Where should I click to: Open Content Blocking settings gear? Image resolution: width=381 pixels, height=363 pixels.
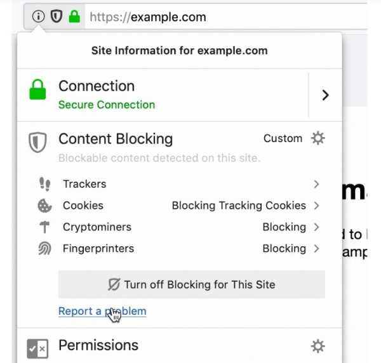[317, 138]
